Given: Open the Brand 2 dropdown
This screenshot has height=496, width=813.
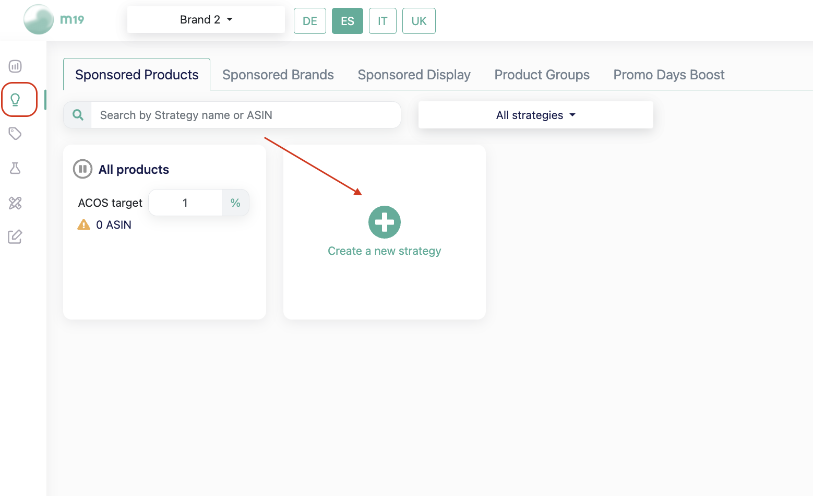Looking at the screenshot, I should 206,20.
